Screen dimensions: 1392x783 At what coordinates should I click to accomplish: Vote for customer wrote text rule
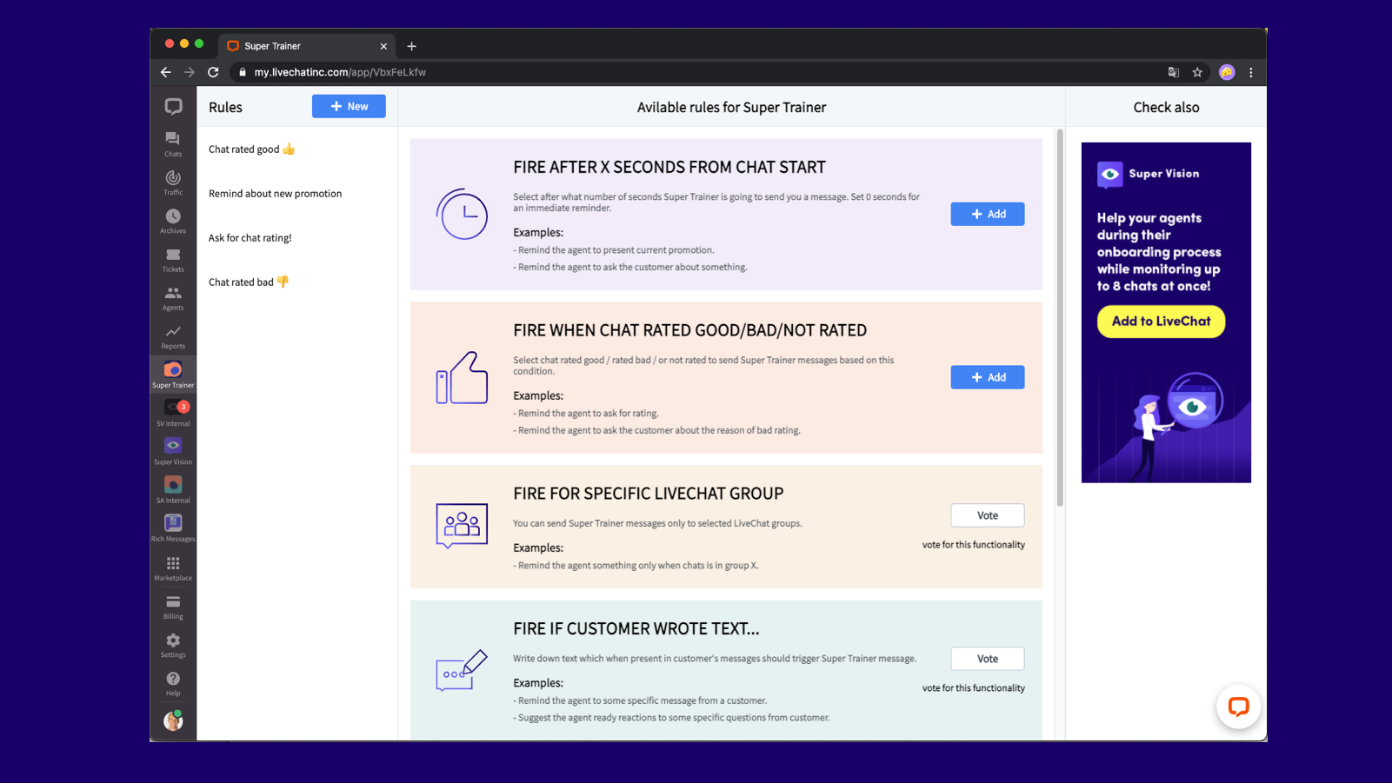click(x=988, y=659)
